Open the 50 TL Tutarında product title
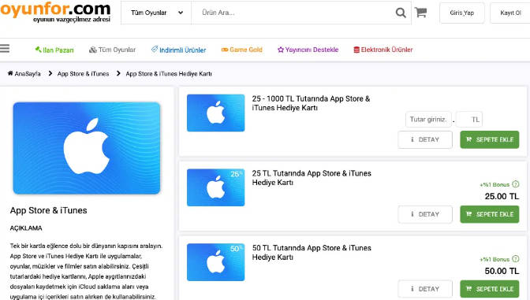530x300 pixels. (x=312, y=253)
